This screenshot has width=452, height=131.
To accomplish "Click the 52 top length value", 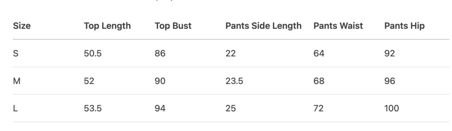I will [89, 81].
